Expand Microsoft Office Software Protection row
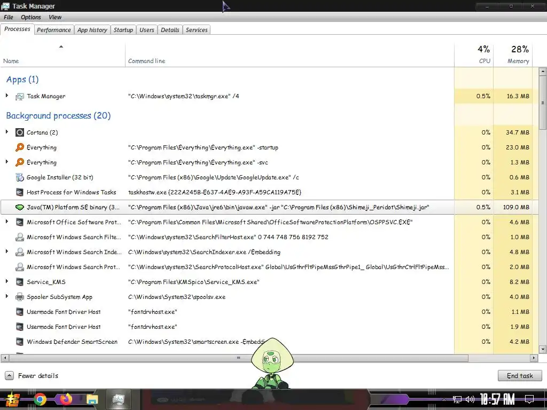 point(6,222)
